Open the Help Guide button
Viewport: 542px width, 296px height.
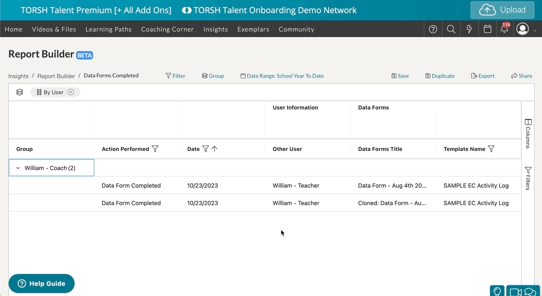point(42,283)
